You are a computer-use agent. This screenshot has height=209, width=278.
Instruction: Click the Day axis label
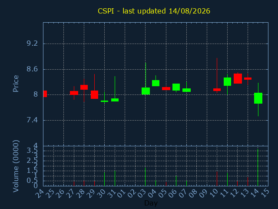point(151,203)
